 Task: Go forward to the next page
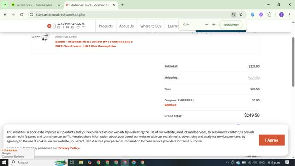pos(13,14)
